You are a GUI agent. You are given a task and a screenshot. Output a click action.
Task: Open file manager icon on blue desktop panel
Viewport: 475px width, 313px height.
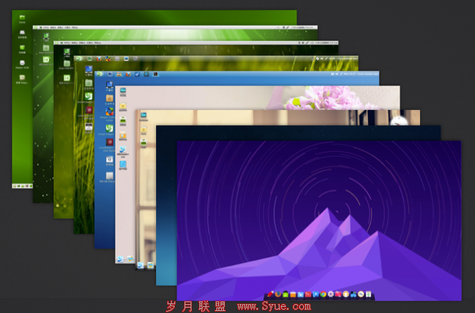pos(119,74)
